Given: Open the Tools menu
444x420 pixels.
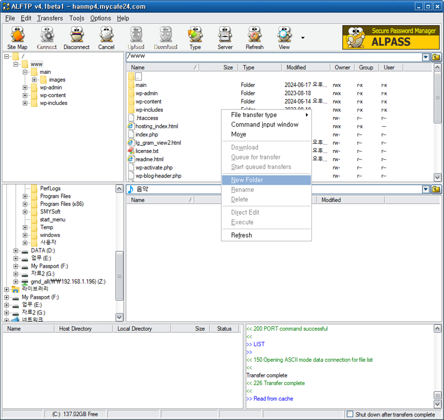Looking at the screenshot, I should click(x=77, y=18).
